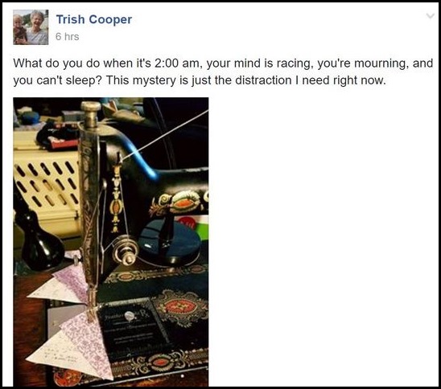Click the post text about 2:00 am
Viewport: 441px width, 389px height.
223,72
